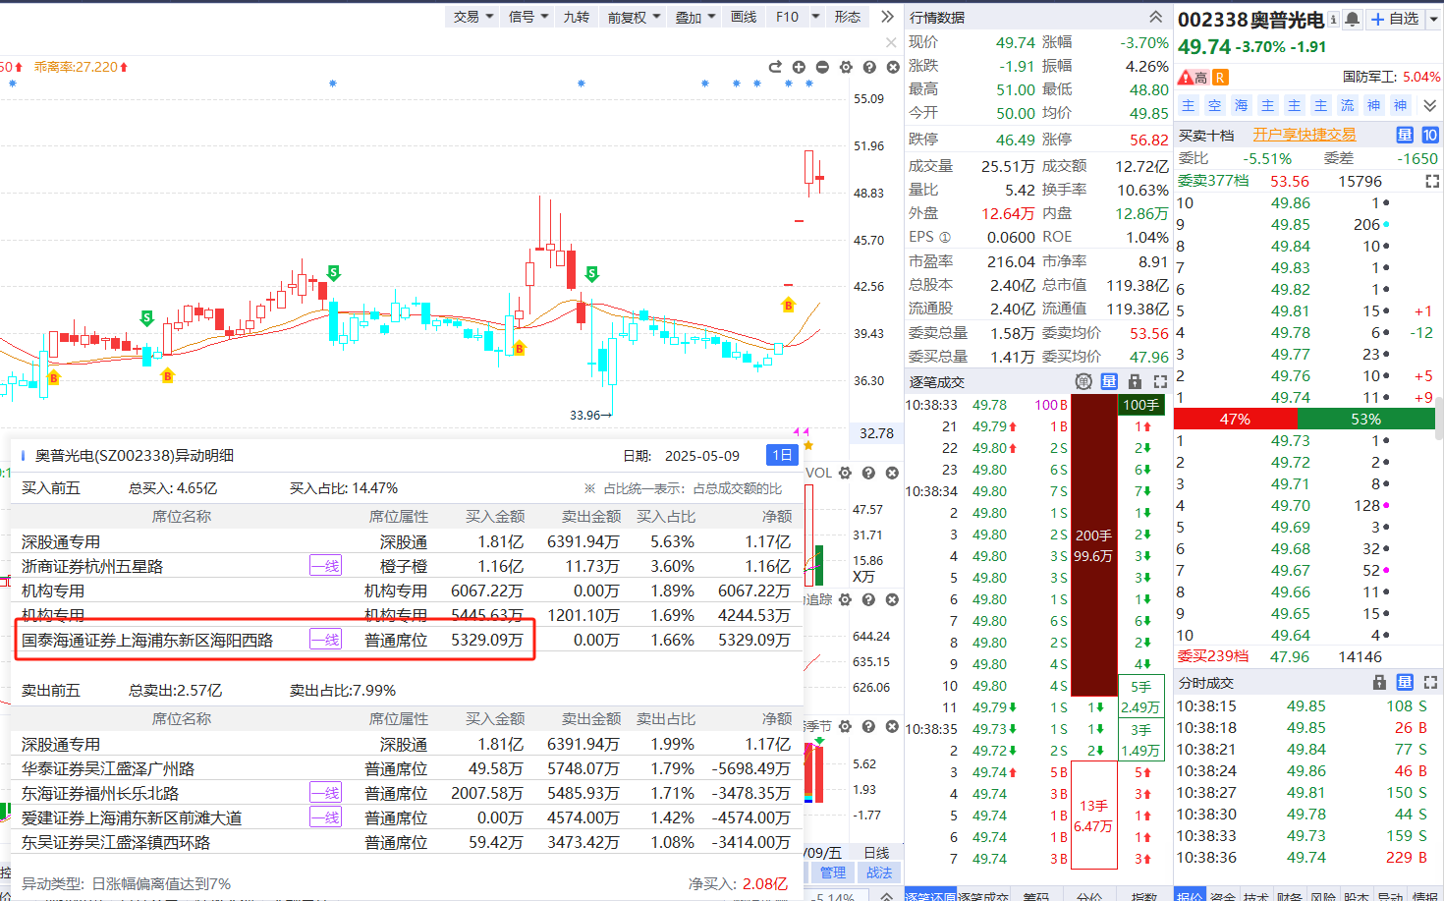Click the 100手 green cell in 逐笔成交
Image resolution: width=1444 pixels, height=901 pixels.
pyautogui.click(x=1140, y=405)
